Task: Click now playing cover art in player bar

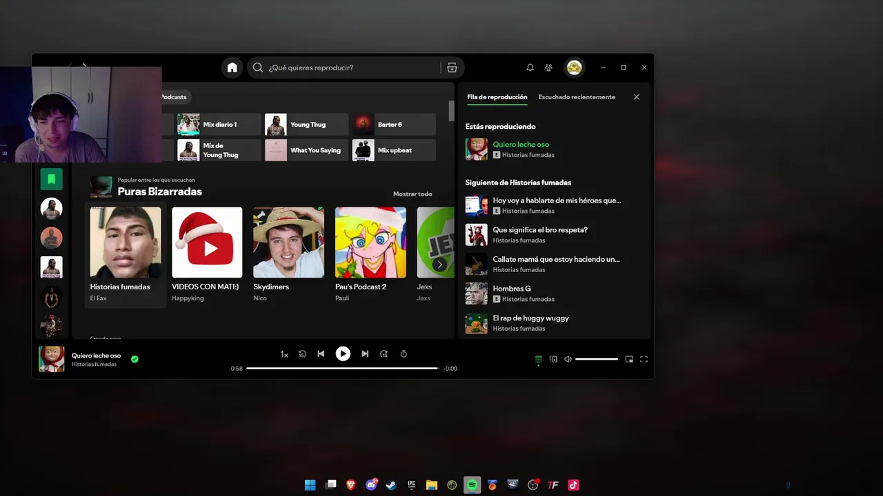Action: click(x=52, y=359)
